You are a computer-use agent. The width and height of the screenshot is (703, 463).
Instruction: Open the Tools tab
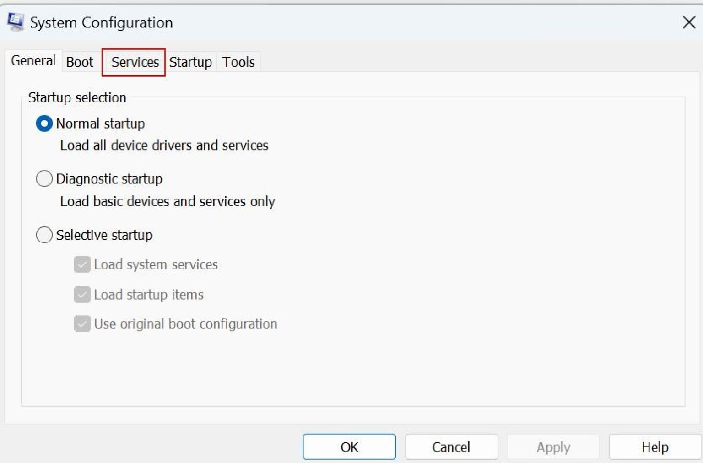tap(238, 62)
